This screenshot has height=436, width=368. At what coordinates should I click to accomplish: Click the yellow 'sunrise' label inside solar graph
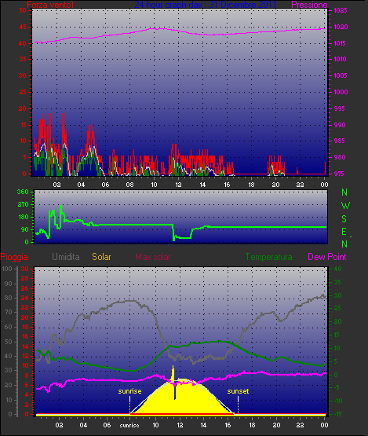coord(129,391)
